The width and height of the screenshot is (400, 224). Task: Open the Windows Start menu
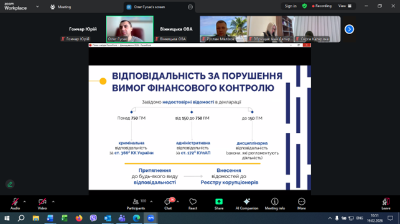pyautogui.click(x=7, y=218)
